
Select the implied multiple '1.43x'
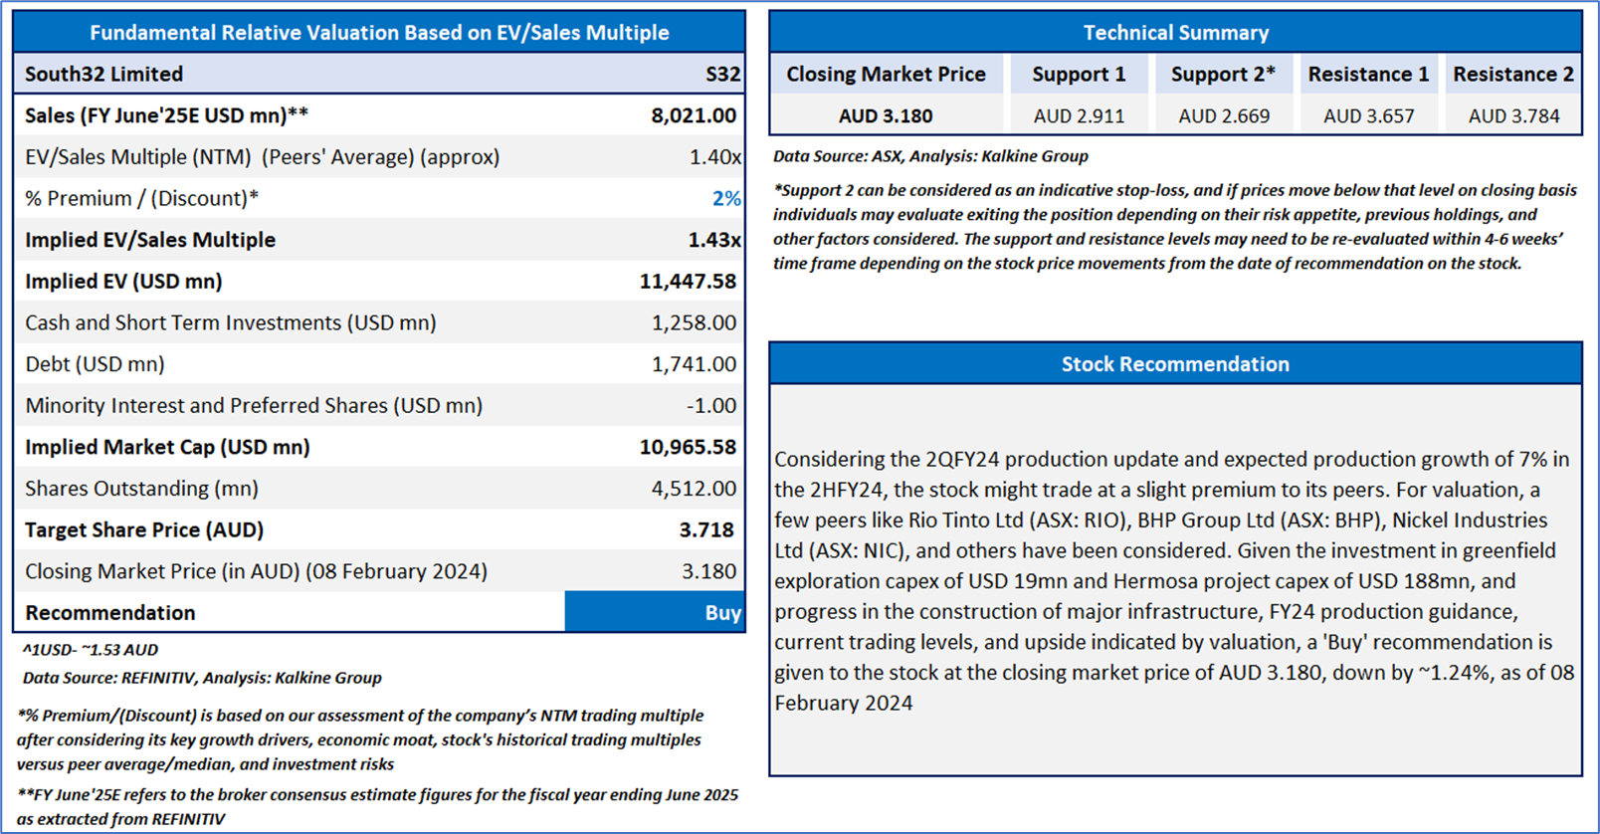(x=713, y=240)
